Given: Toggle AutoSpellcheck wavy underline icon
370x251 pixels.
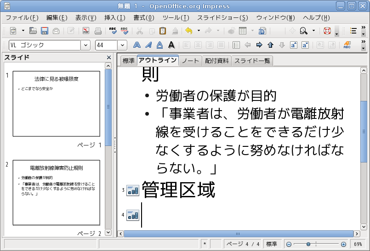Looking at the screenshot, I should [125, 31].
